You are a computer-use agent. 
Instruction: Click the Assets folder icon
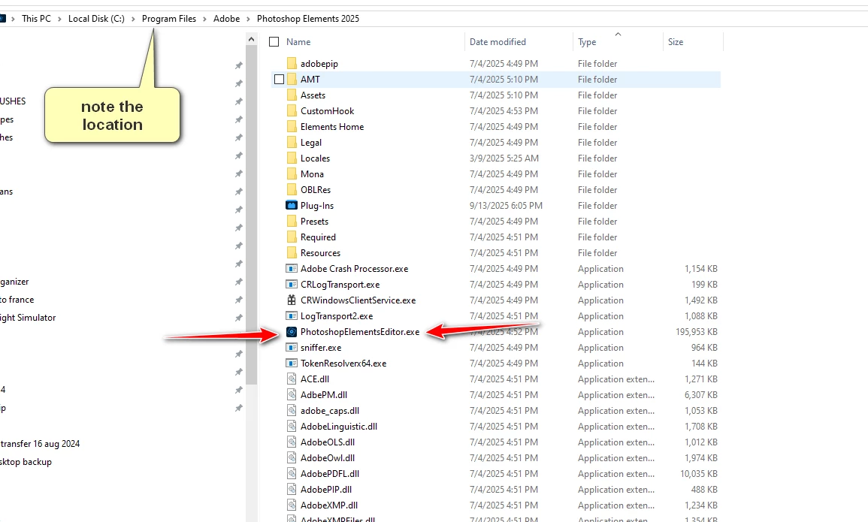coord(292,95)
